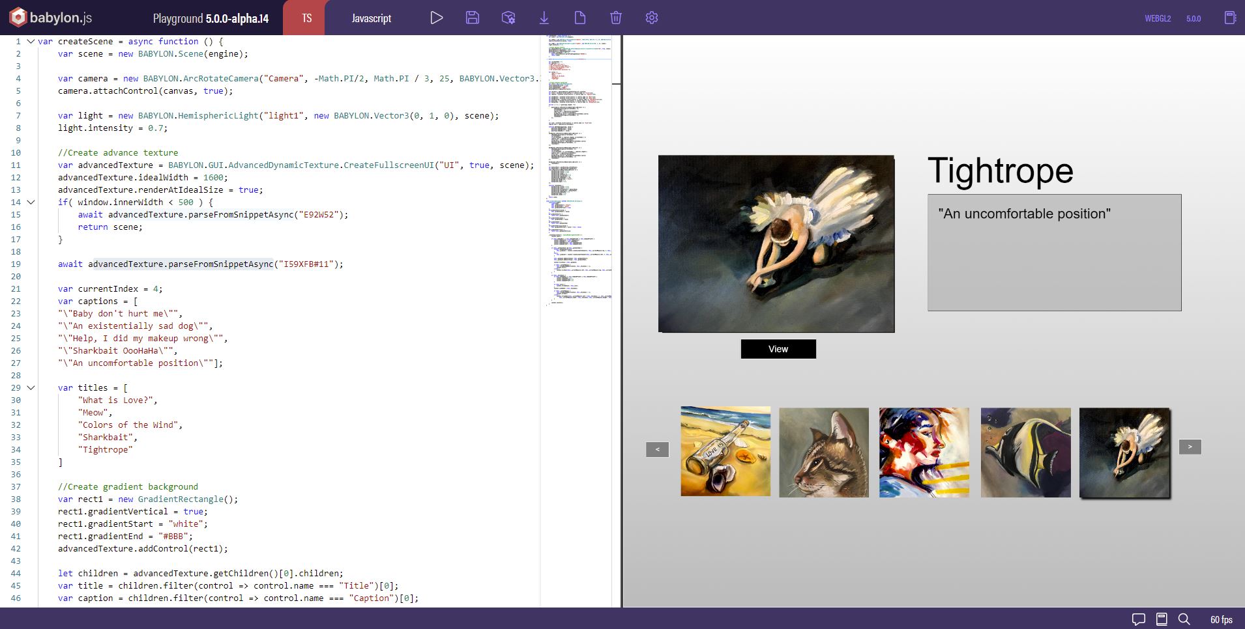Create a new playground file
This screenshot has width=1245, height=629.
click(579, 18)
